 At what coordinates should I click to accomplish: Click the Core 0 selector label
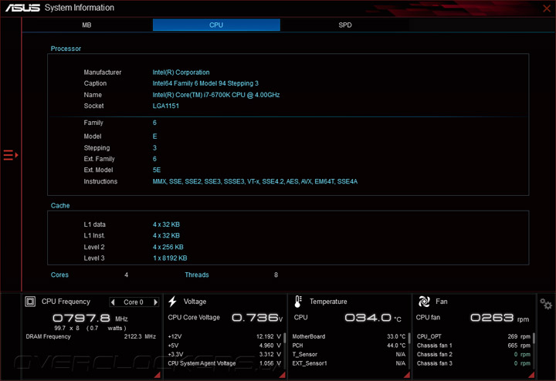coord(134,302)
